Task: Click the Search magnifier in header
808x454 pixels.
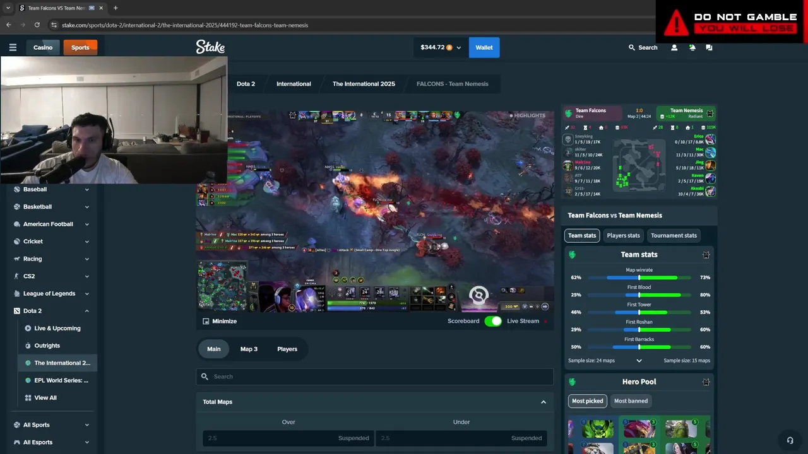Action: point(632,47)
